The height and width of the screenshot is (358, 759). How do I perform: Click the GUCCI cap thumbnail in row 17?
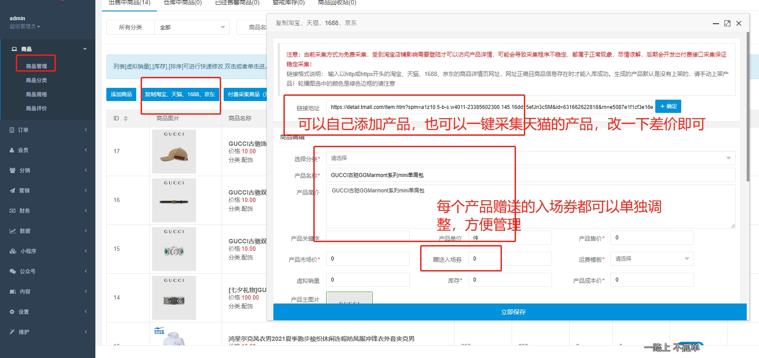tap(174, 152)
